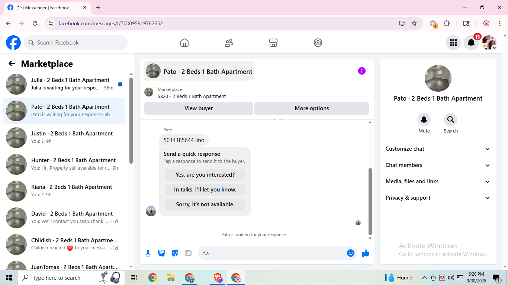Image resolution: width=508 pixels, height=285 pixels.
Task: Open the account profile picture menu
Action: [489, 43]
